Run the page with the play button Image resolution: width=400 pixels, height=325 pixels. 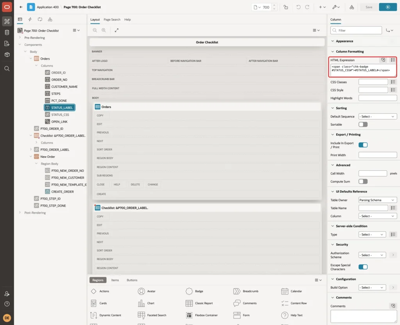coord(388,7)
